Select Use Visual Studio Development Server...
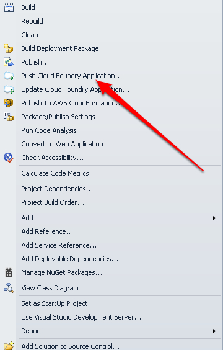Screen dimensions: 223x350 [x=81, y=317]
